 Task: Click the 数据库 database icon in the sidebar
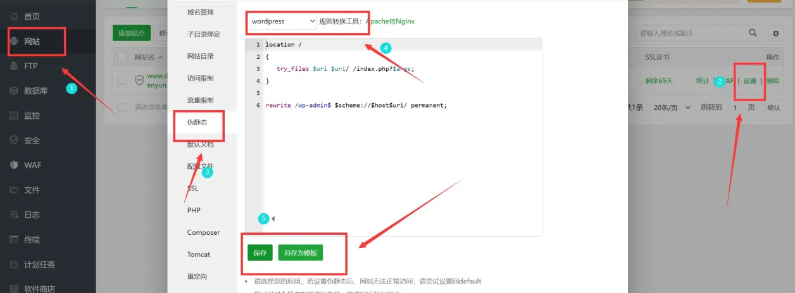(13, 90)
